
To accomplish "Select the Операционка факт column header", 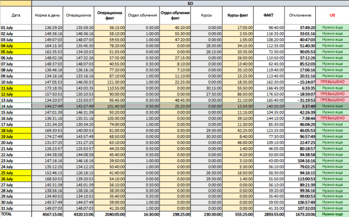I will pyautogui.click(x=110, y=15).
